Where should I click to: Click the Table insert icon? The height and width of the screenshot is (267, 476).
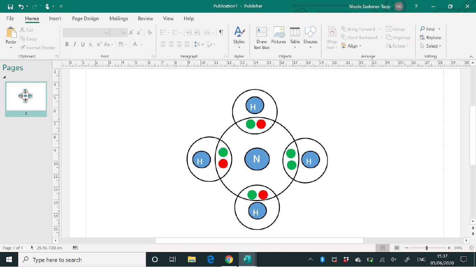(x=295, y=33)
